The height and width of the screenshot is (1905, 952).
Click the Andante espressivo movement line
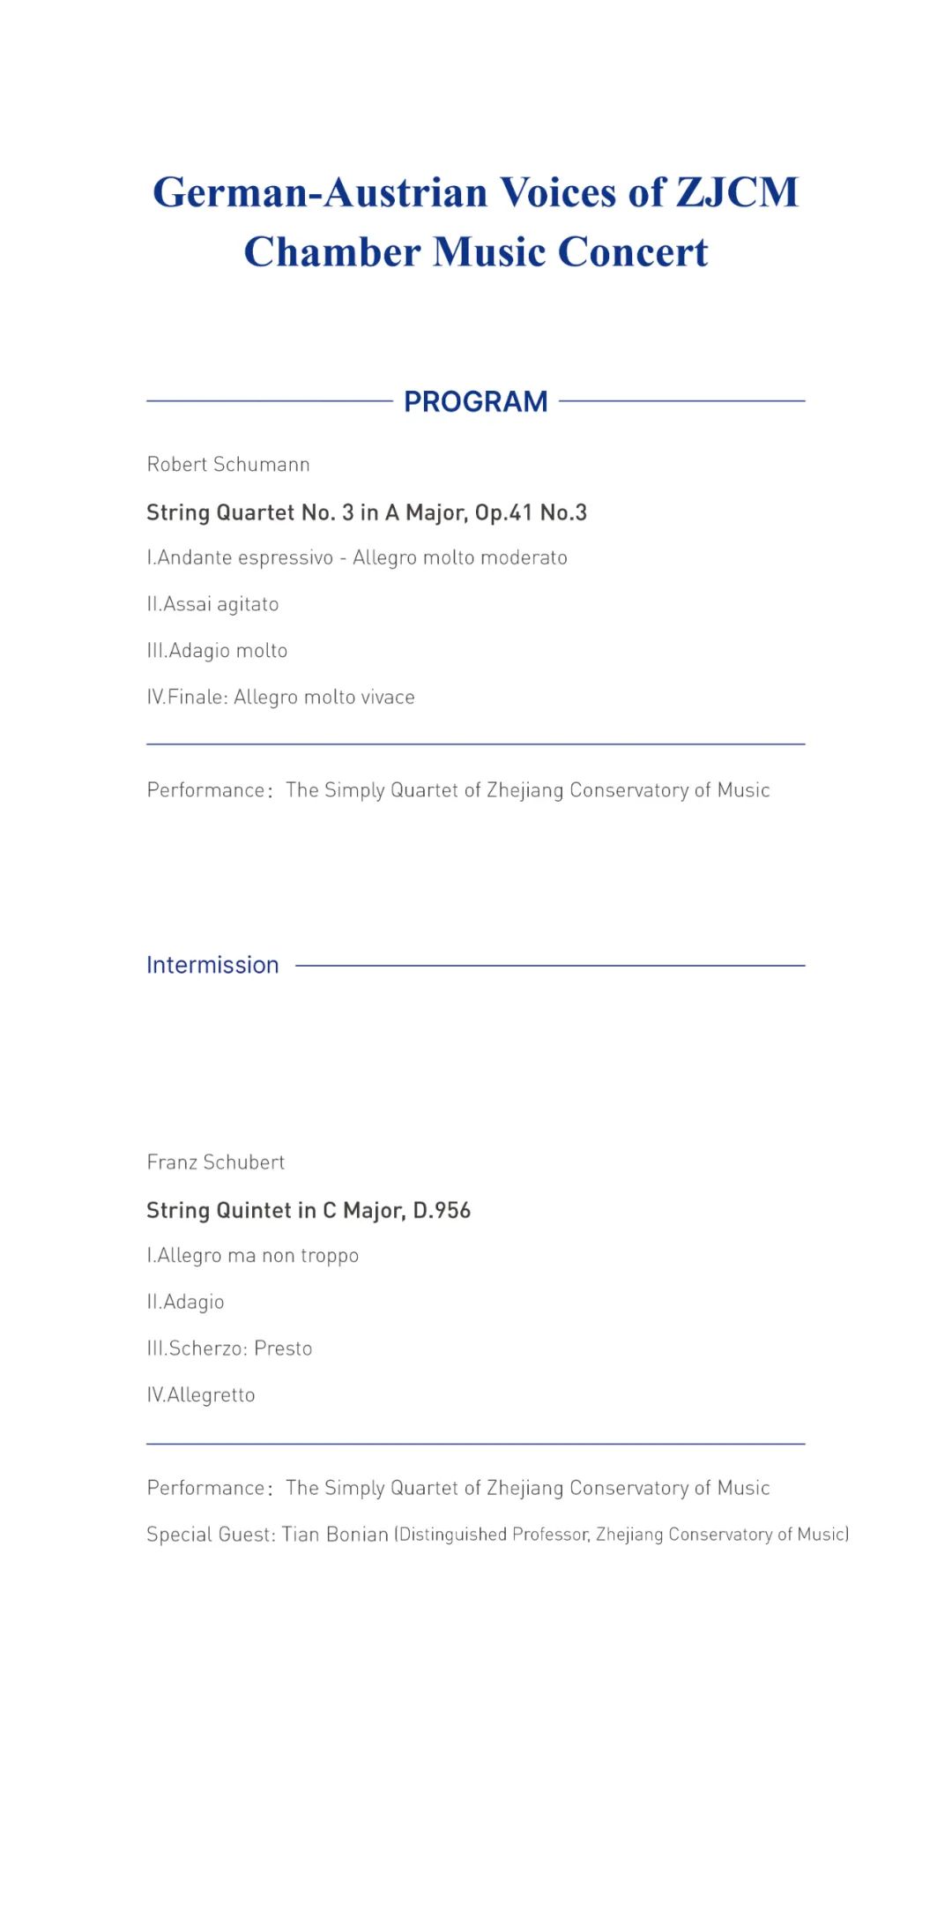click(x=357, y=557)
